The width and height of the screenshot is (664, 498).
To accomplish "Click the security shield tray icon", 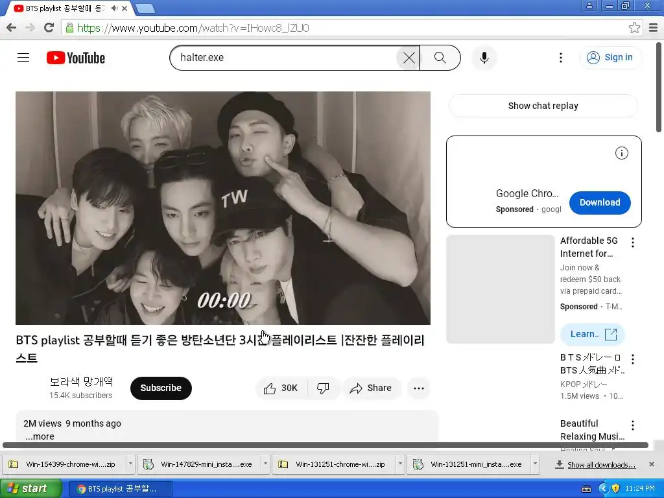I will [x=615, y=489].
